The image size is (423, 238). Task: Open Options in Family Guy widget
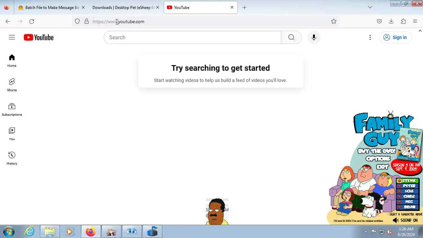[378, 159]
